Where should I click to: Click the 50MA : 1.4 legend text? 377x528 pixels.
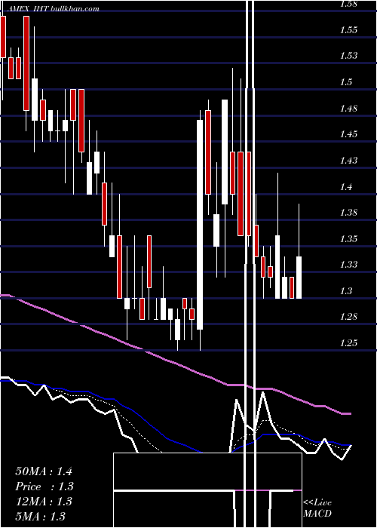tap(44, 471)
